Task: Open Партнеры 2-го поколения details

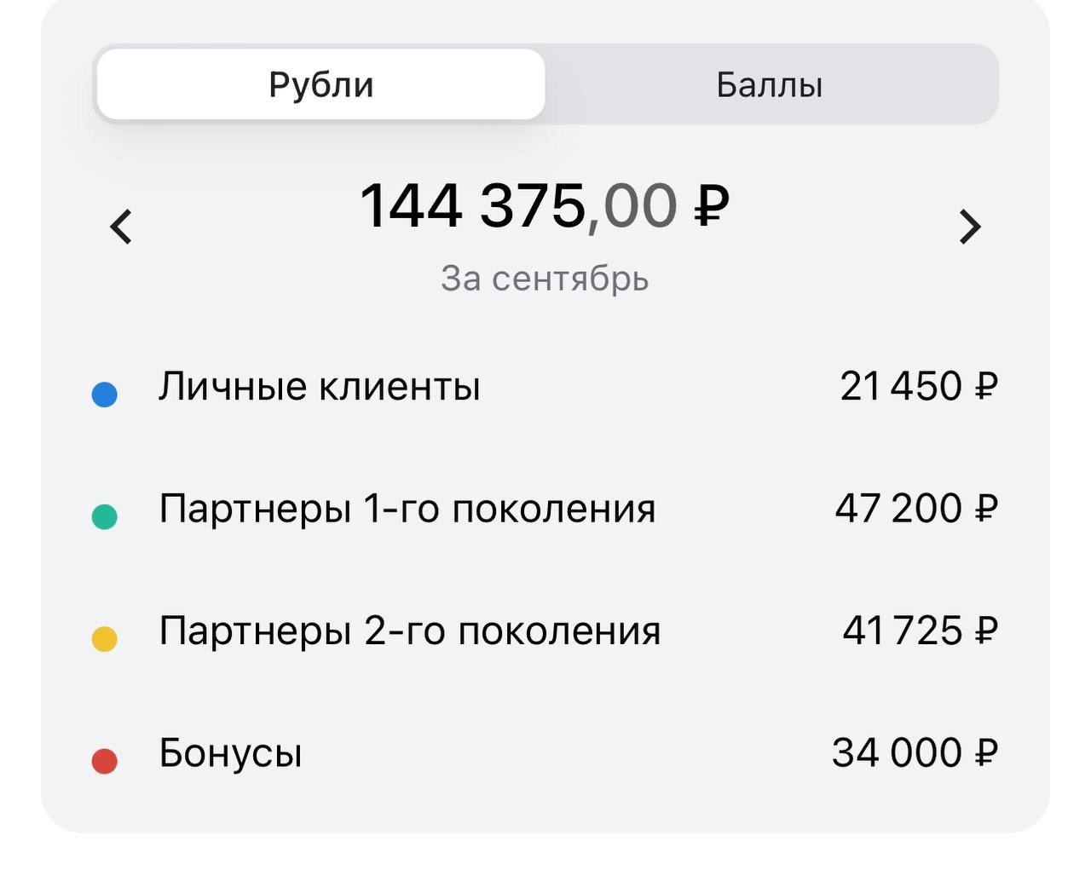Action: (545, 631)
